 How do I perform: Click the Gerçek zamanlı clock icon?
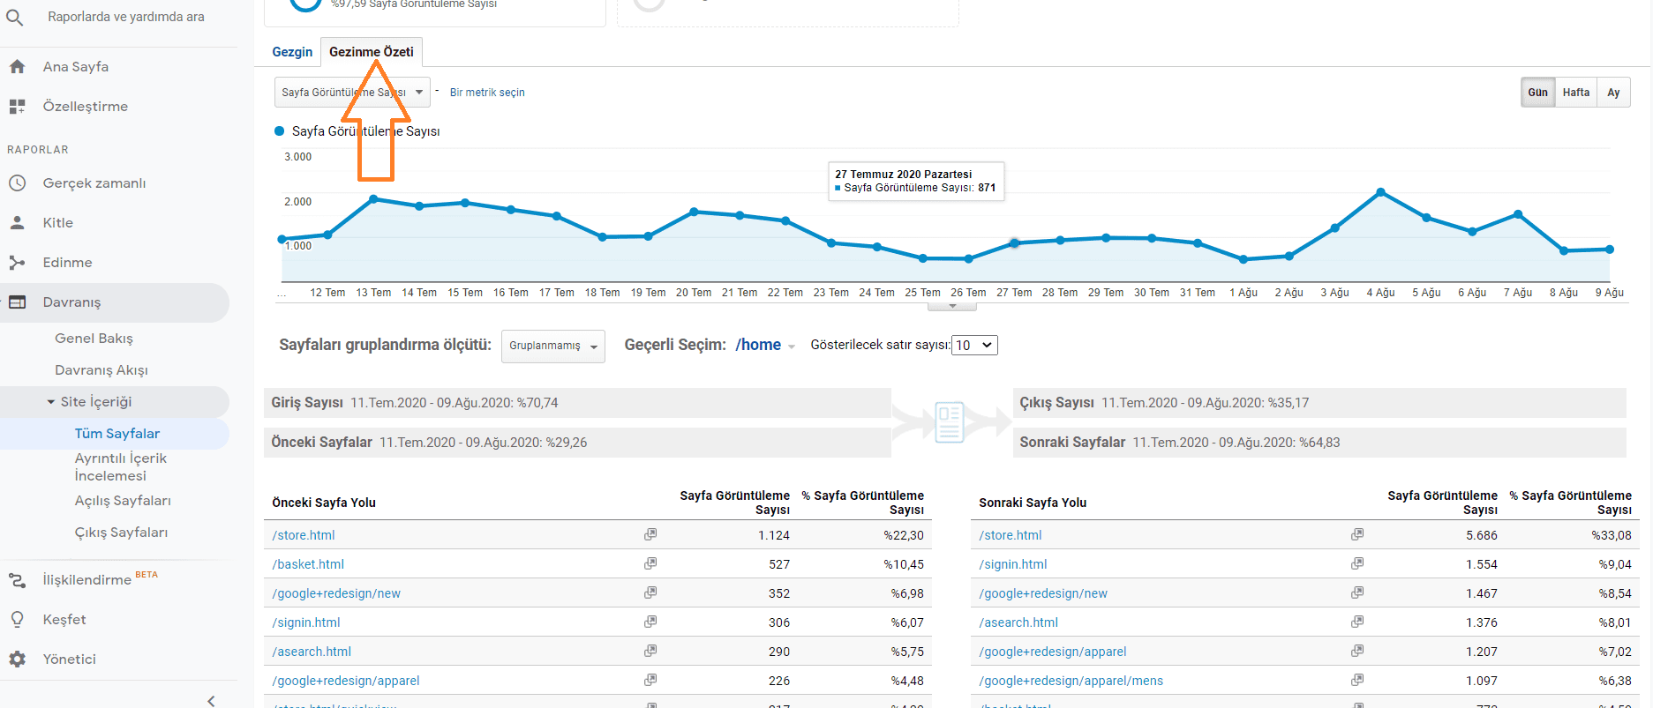[x=17, y=183]
